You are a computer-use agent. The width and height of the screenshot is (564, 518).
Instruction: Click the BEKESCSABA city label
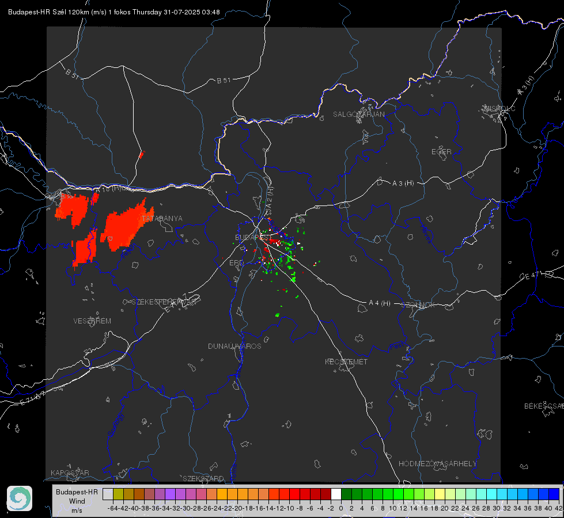pyautogui.click(x=544, y=406)
